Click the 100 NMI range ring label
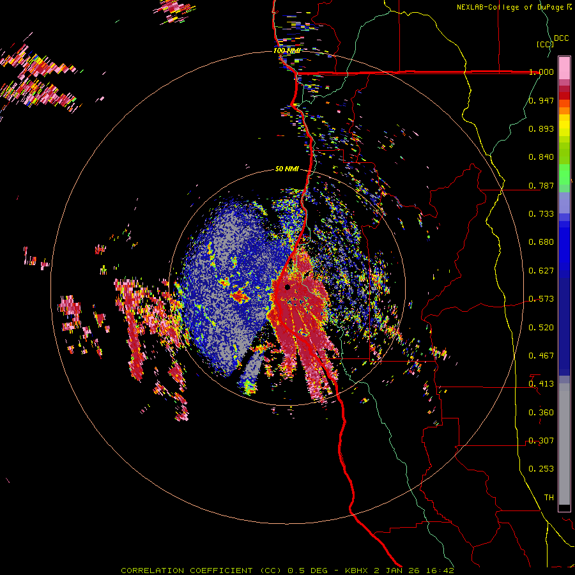 point(287,50)
